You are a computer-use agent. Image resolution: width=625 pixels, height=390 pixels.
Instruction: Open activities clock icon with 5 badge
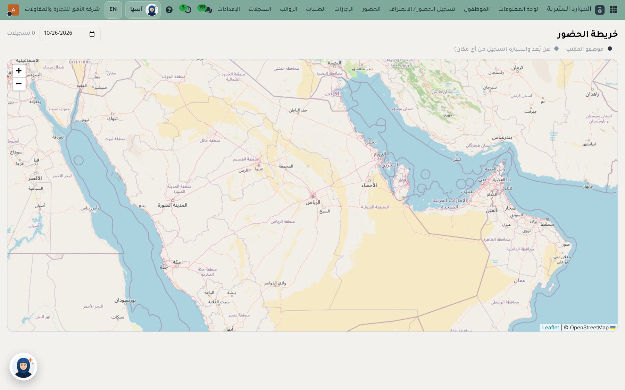click(x=186, y=9)
